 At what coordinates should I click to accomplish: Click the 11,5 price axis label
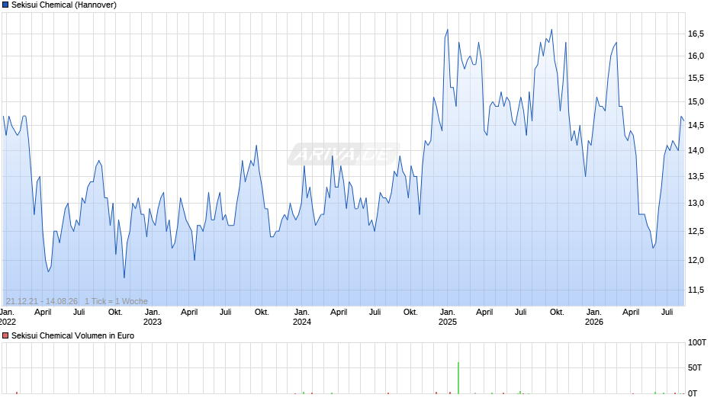[696, 290]
